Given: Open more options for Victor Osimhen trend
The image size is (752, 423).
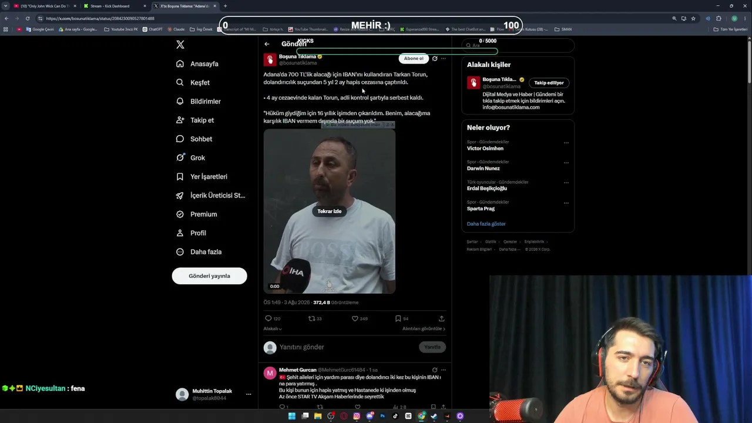Looking at the screenshot, I should (566, 143).
